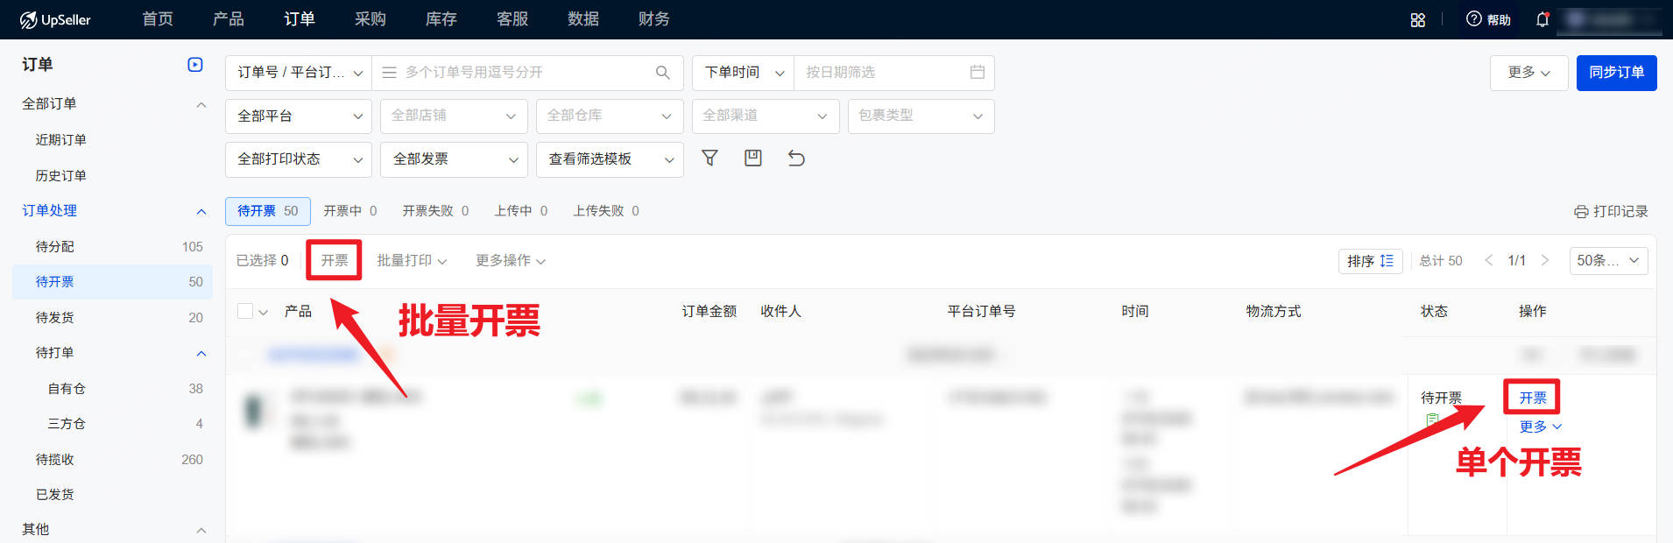Select 待揽收 260 in the sidebar

[112, 460]
